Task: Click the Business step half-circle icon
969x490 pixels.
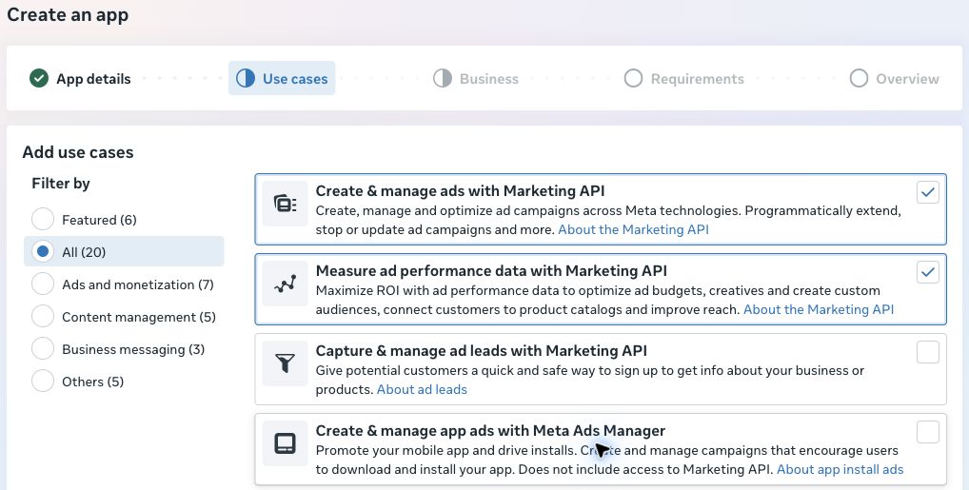Action: coord(443,78)
